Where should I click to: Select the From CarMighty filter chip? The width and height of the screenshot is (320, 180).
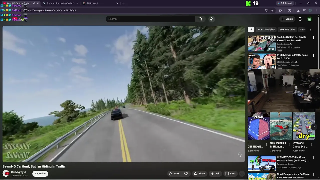tap(266, 30)
